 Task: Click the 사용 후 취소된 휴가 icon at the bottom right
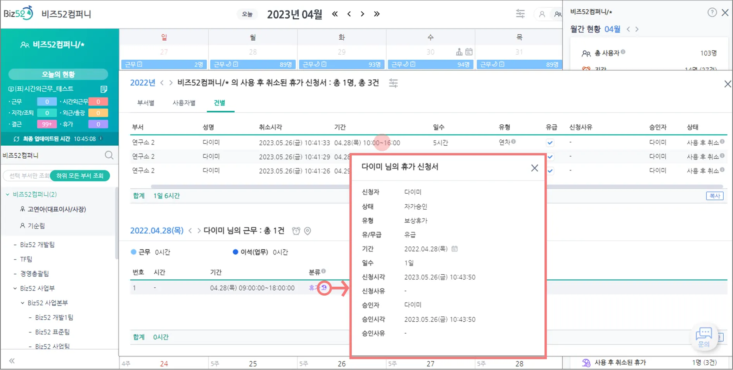(x=586, y=363)
